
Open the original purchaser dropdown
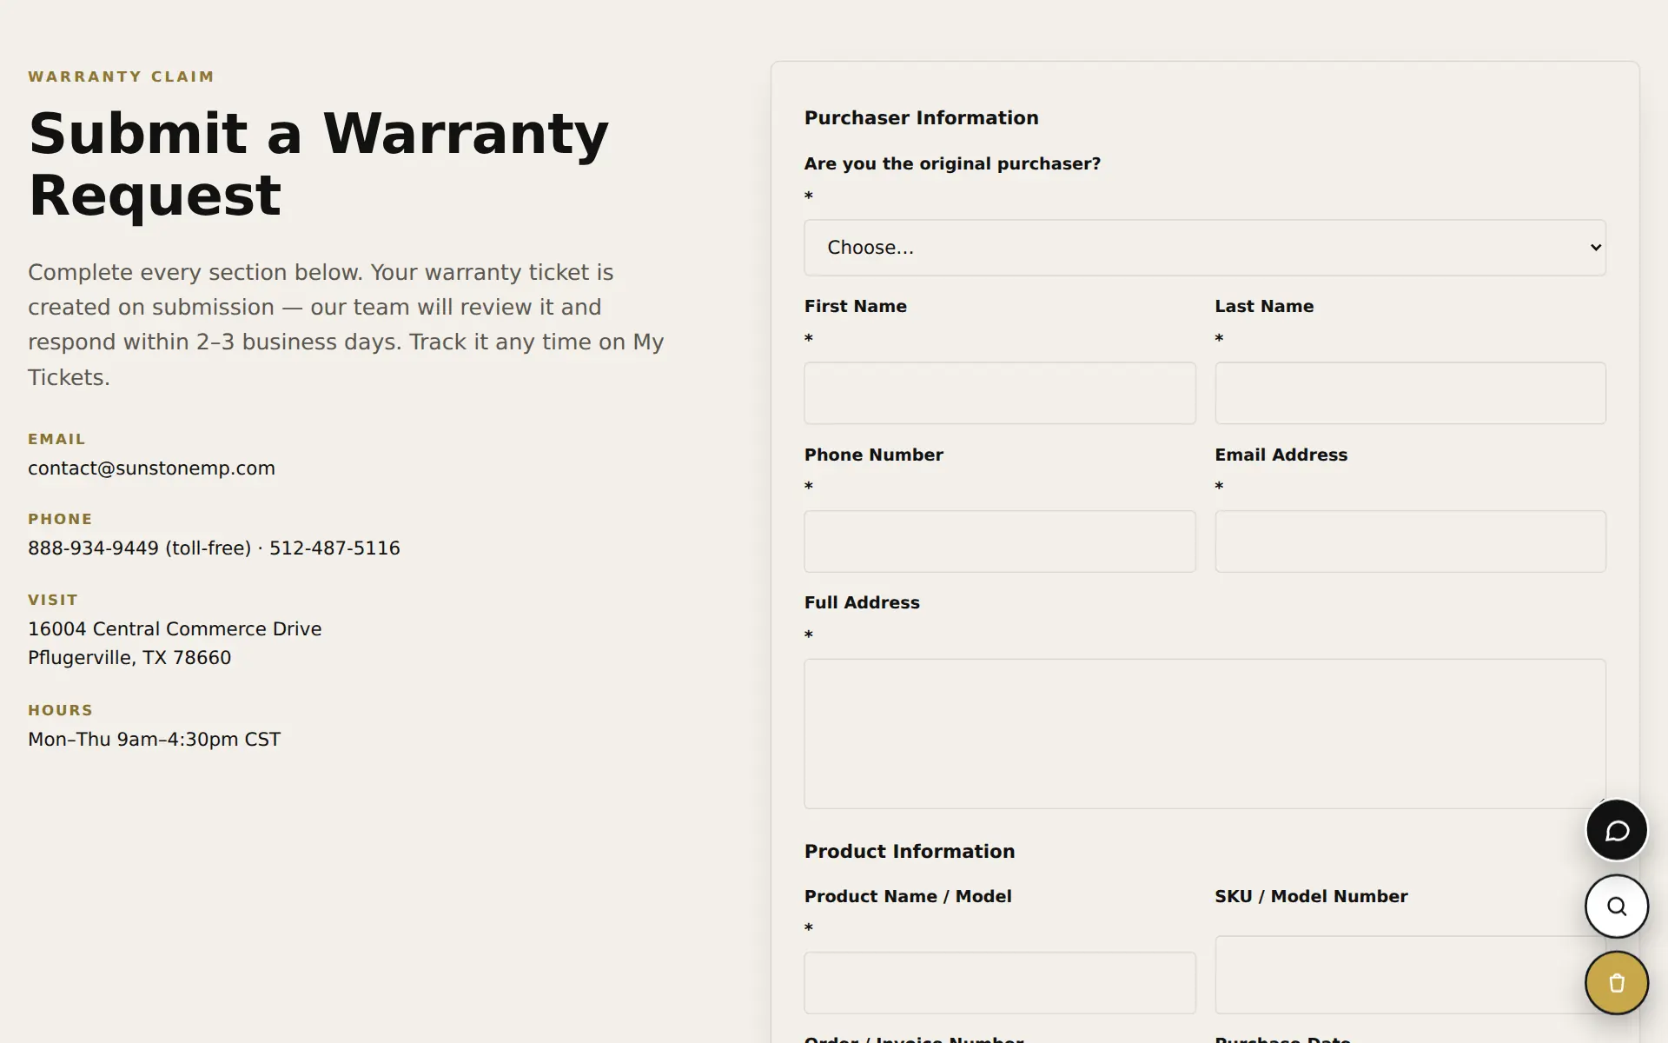pos(1204,248)
